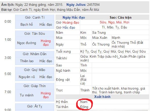Click the Giờ: Nhâm Dần hour header

(x=35, y=54)
